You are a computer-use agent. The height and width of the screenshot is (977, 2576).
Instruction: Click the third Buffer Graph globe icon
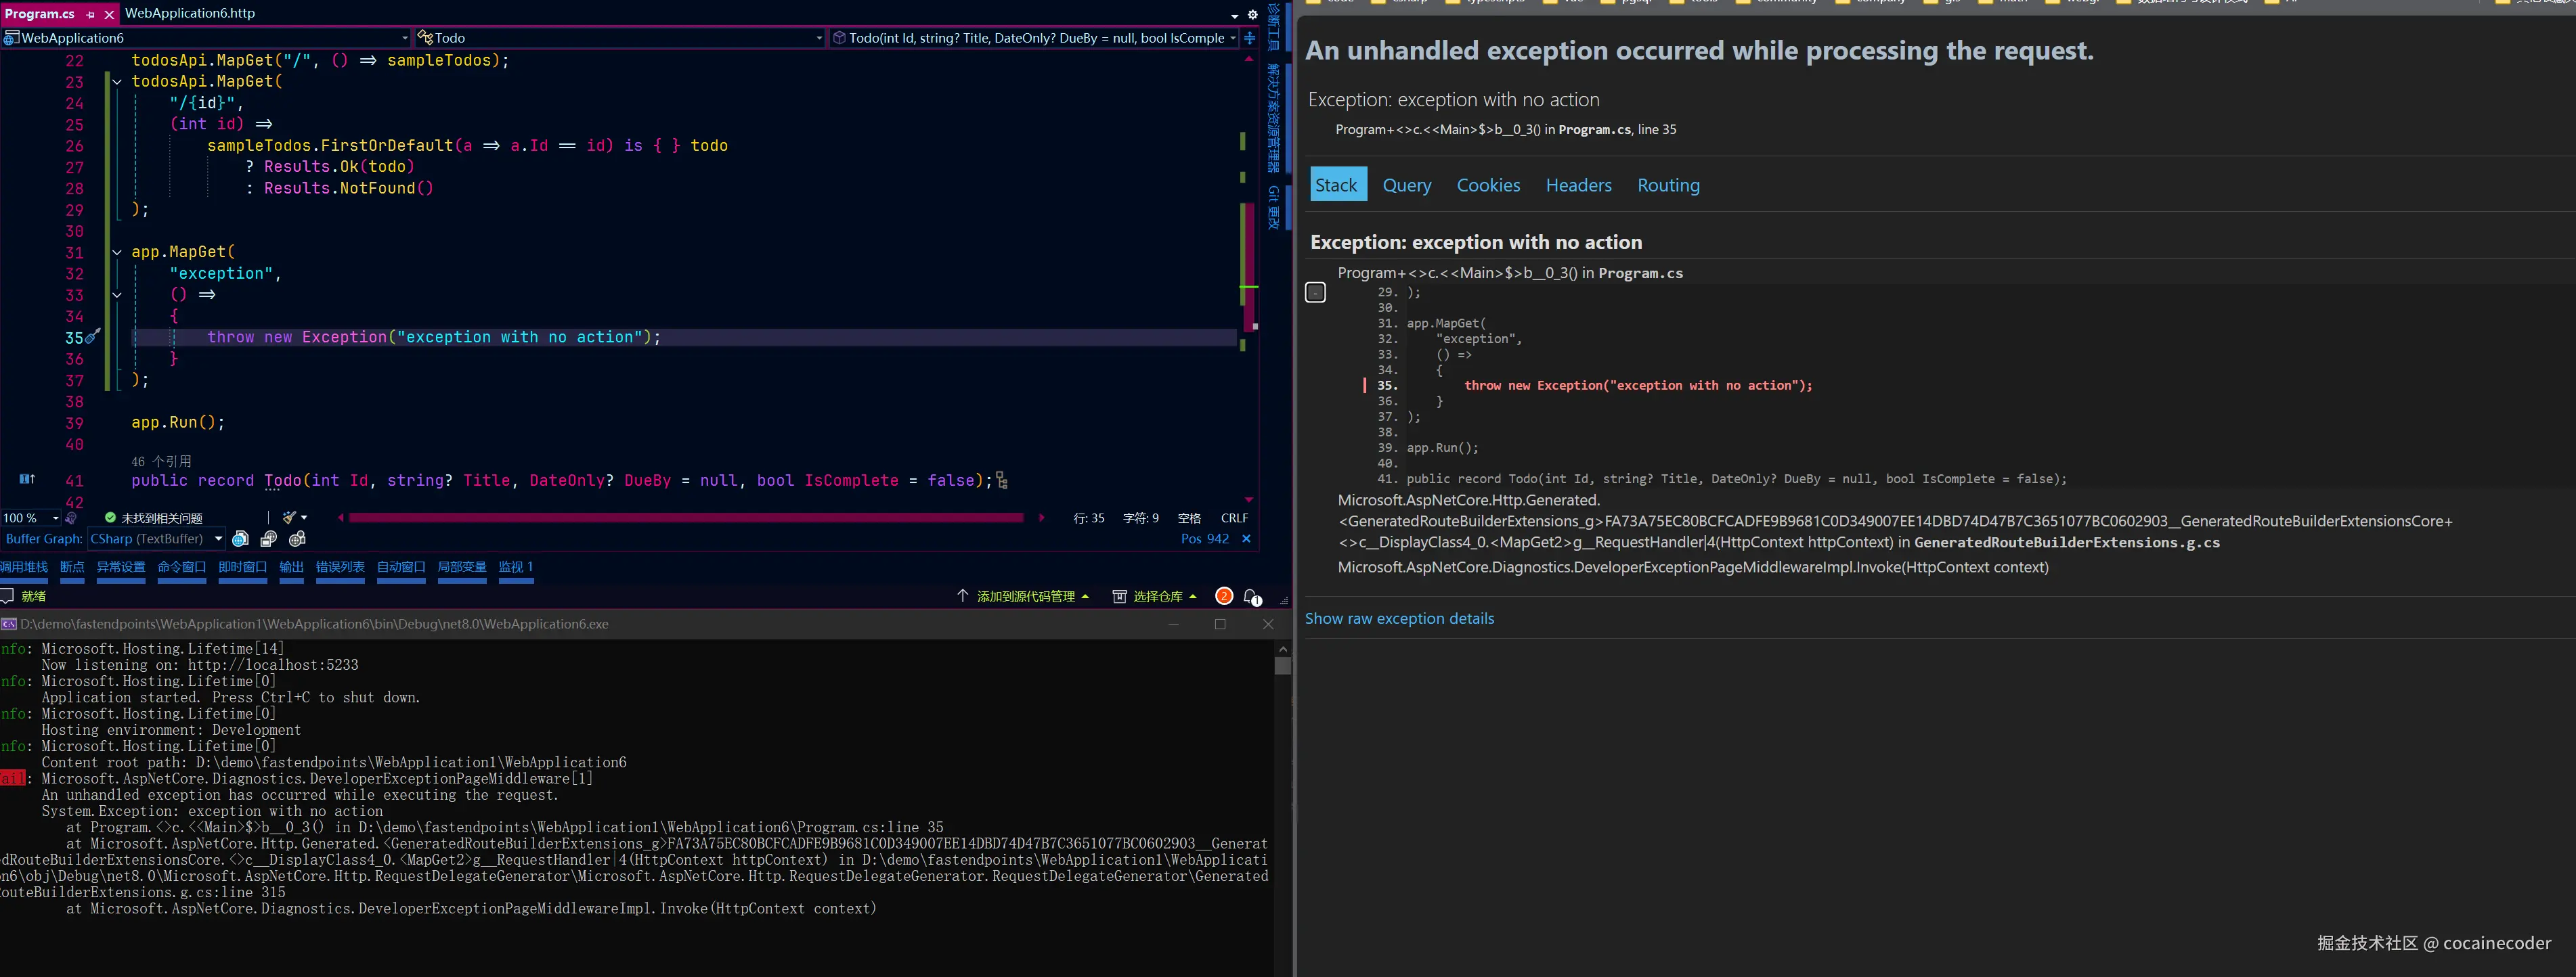297,539
